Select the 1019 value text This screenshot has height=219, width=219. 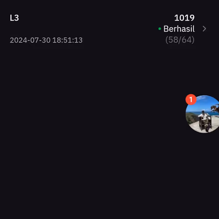[184, 18]
